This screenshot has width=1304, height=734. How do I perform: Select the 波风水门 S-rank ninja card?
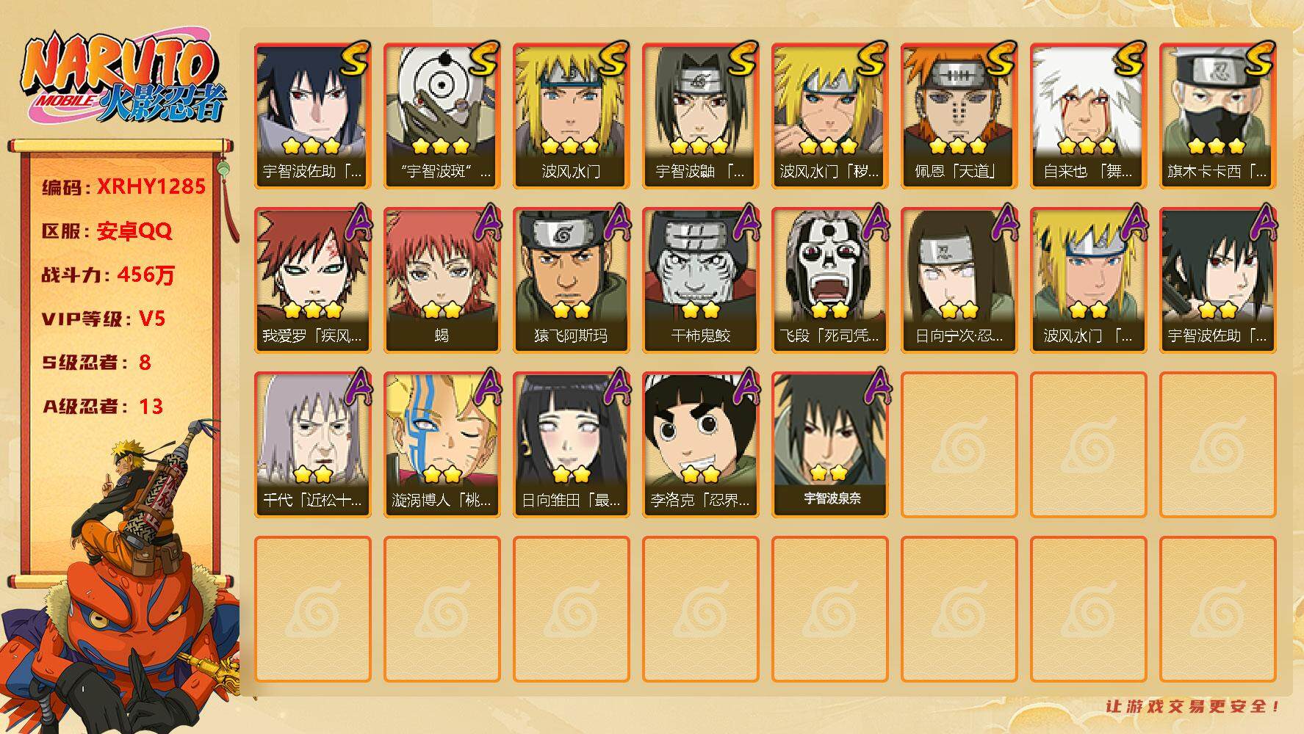[571, 116]
